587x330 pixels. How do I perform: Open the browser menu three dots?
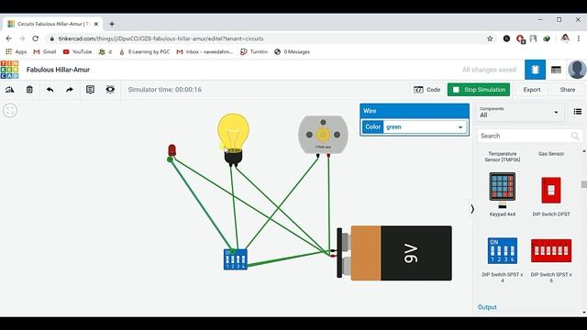579,38
